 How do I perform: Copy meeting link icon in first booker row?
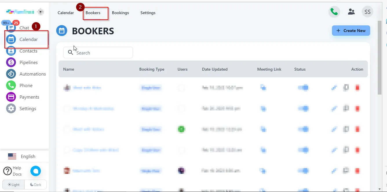(263, 88)
